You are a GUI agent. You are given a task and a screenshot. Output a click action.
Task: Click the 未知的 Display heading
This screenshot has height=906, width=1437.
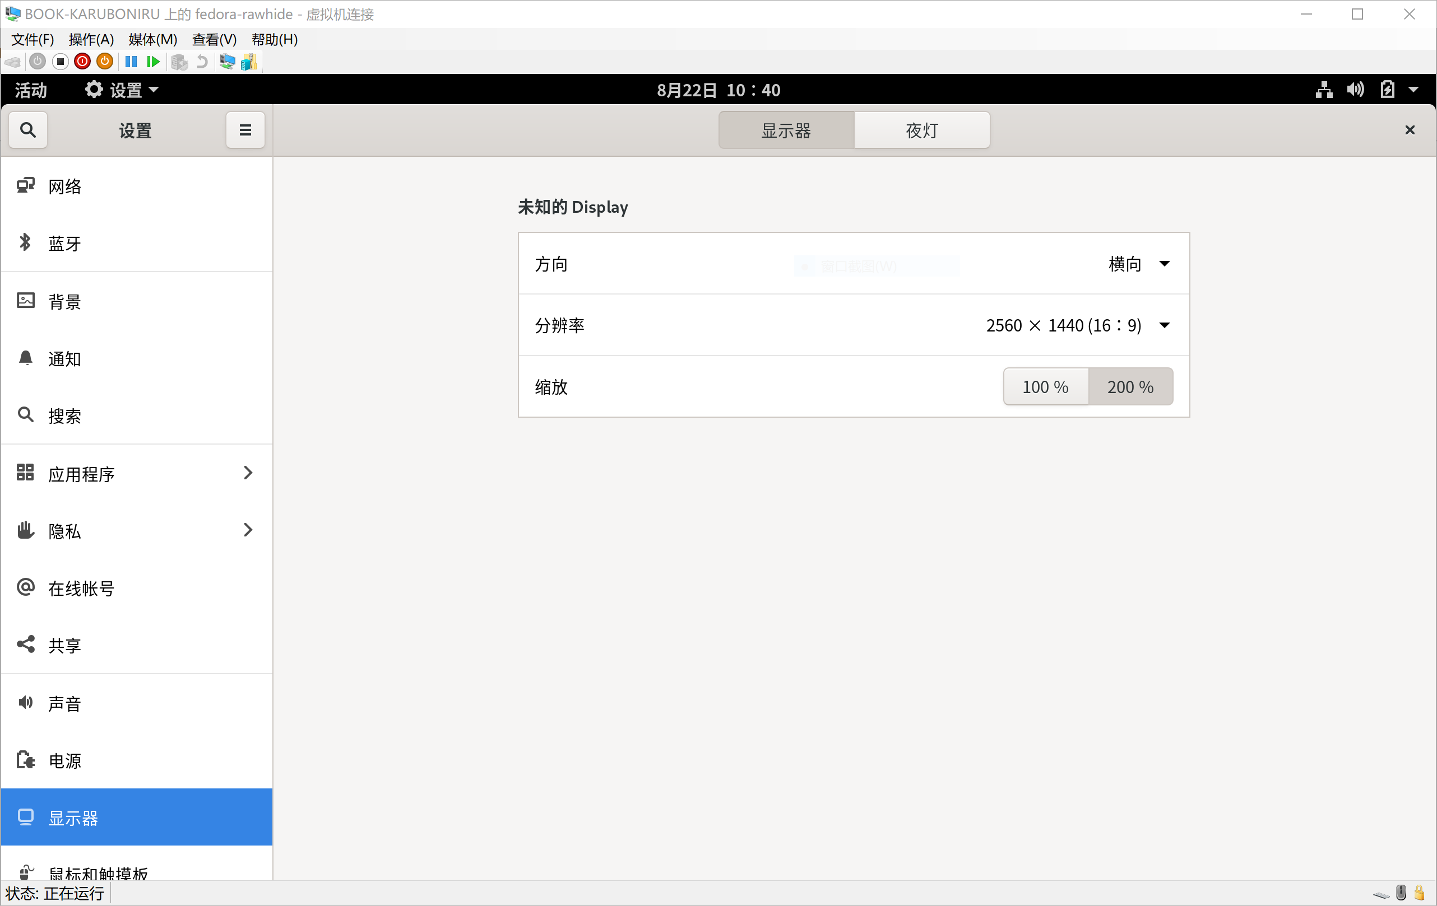tap(573, 207)
